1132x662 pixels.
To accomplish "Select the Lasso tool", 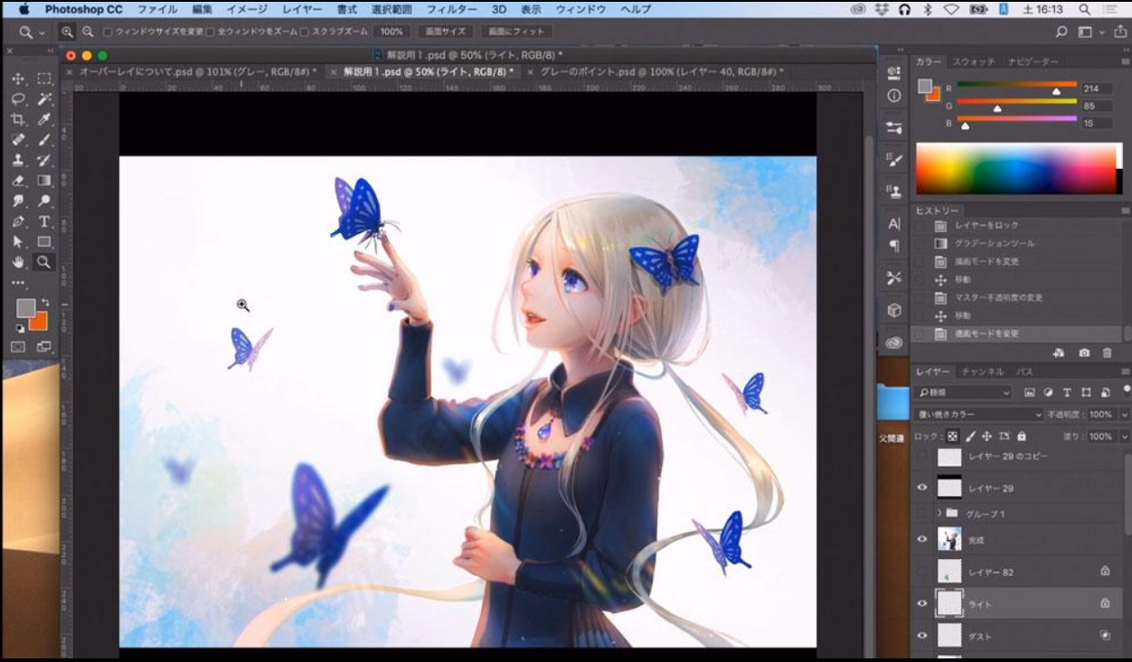I will 18,98.
